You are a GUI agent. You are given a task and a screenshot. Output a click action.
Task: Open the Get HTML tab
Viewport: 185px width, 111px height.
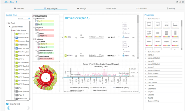pos(111,8)
